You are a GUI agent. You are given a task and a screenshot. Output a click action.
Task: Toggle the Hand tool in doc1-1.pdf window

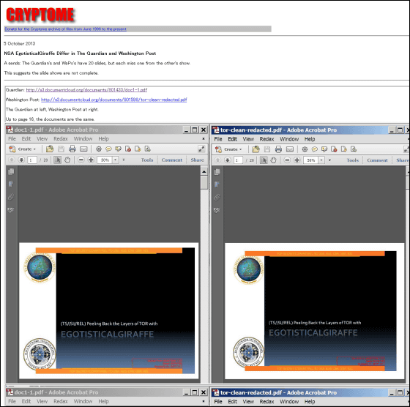point(67,160)
